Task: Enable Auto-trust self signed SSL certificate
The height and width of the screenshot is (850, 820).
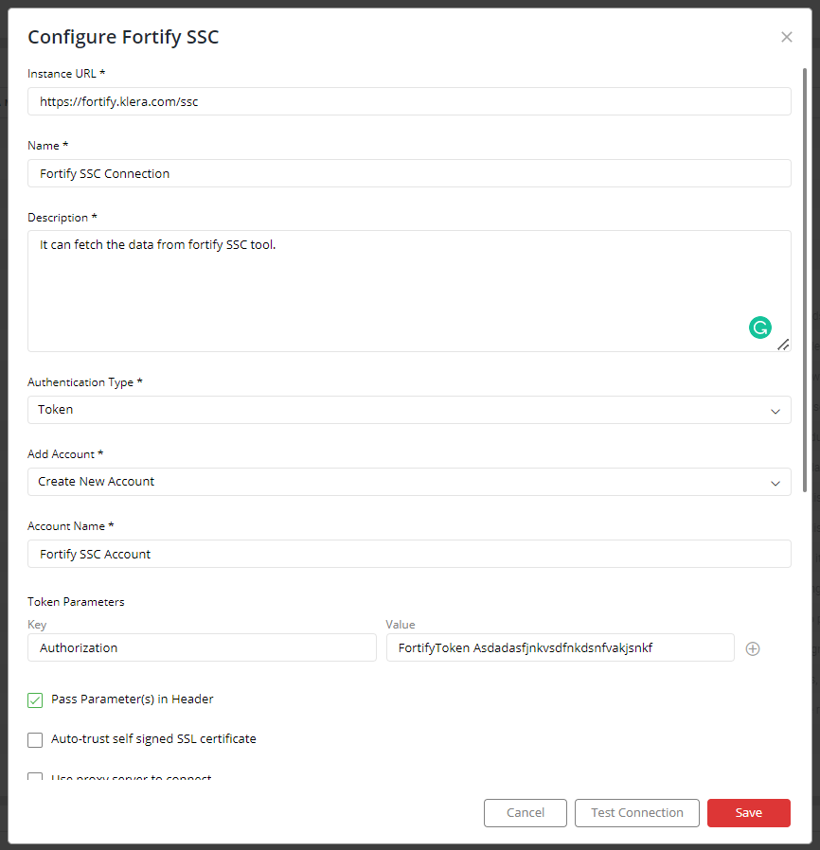Action: click(x=35, y=739)
